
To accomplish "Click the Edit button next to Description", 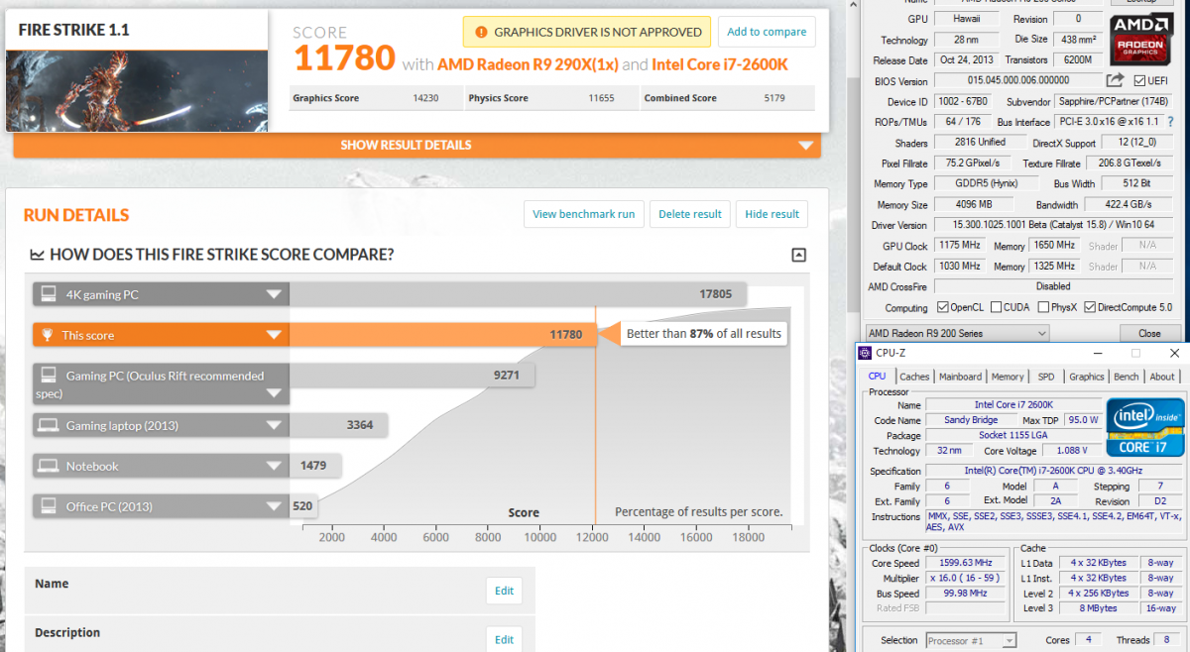I will [x=504, y=639].
